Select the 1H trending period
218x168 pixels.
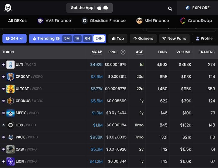point(77,39)
